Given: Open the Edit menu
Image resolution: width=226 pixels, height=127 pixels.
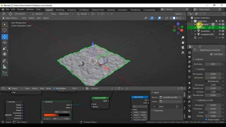Looking at the screenshot, I should (x=13, y=10).
